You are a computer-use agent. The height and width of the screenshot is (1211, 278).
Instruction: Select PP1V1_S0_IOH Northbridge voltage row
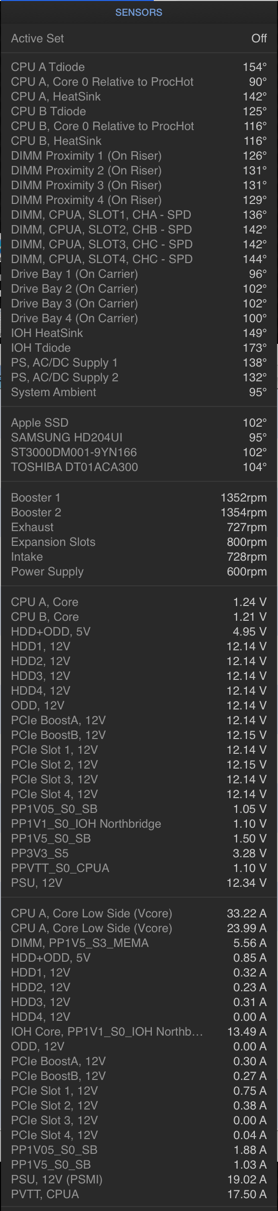tap(139, 824)
